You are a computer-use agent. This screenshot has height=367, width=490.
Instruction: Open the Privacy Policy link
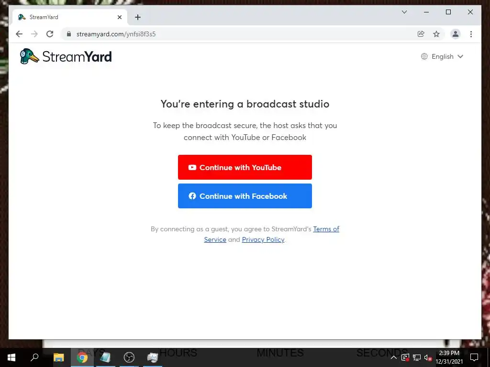(263, 240)
